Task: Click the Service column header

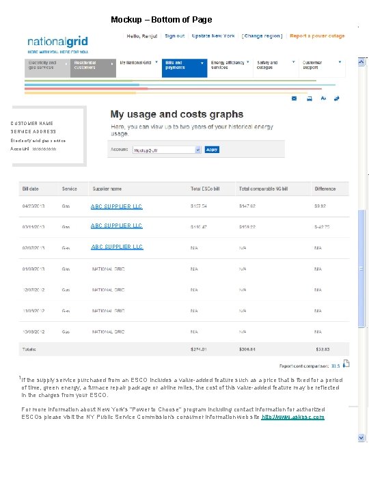Action: [x=69, y=189]
